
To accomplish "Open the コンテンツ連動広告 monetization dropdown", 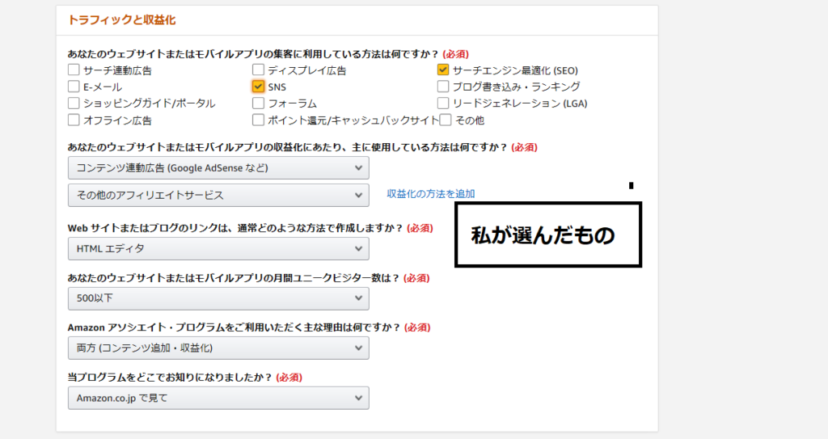I will click(x=218, y=168).
